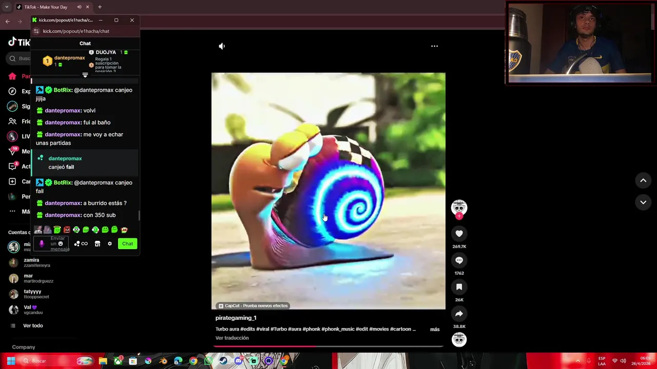This screenshot has height=369, width=657.
Task: Insert the last emote in the quick row
Action: pos(124,230)
